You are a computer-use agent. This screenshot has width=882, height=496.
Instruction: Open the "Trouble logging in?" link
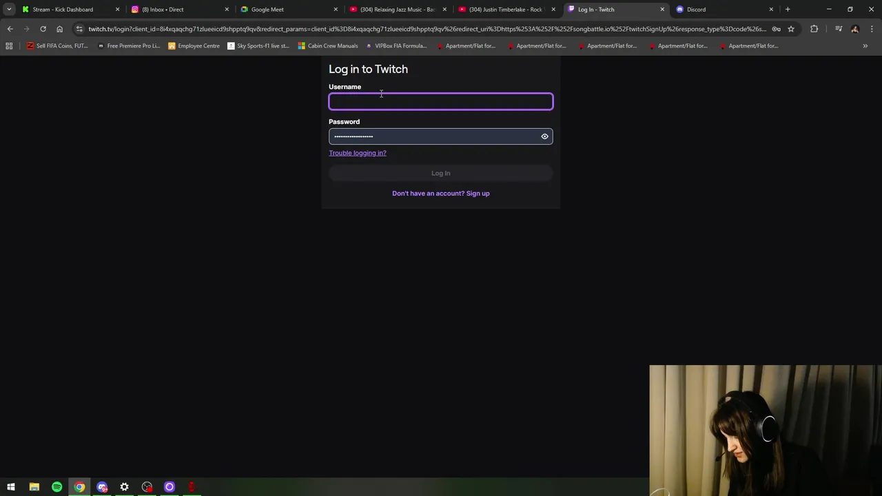click(358, 153)
